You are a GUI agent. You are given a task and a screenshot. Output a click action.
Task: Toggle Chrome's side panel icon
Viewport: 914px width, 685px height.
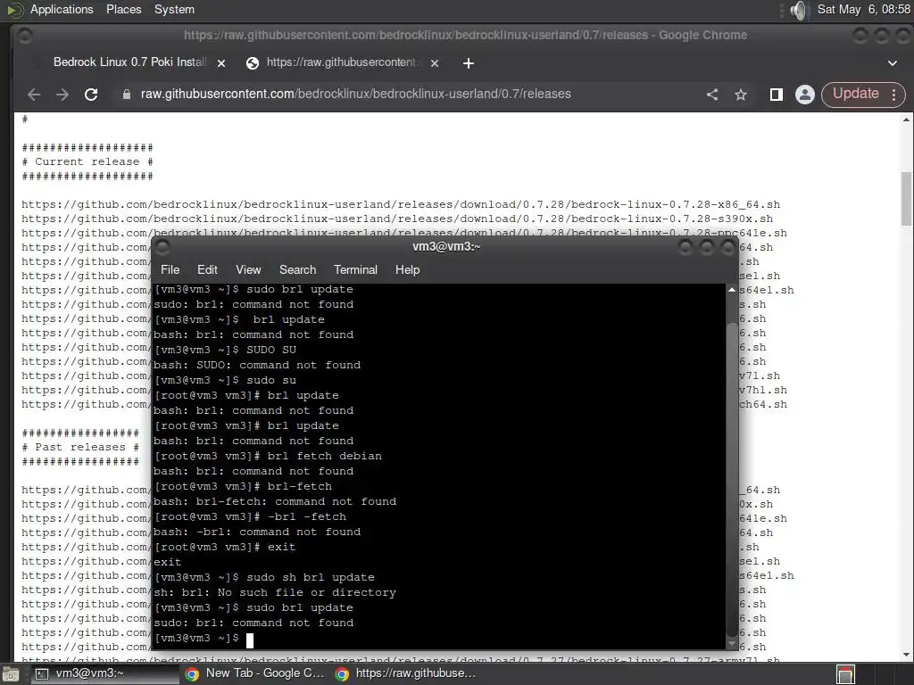[777, 95]
